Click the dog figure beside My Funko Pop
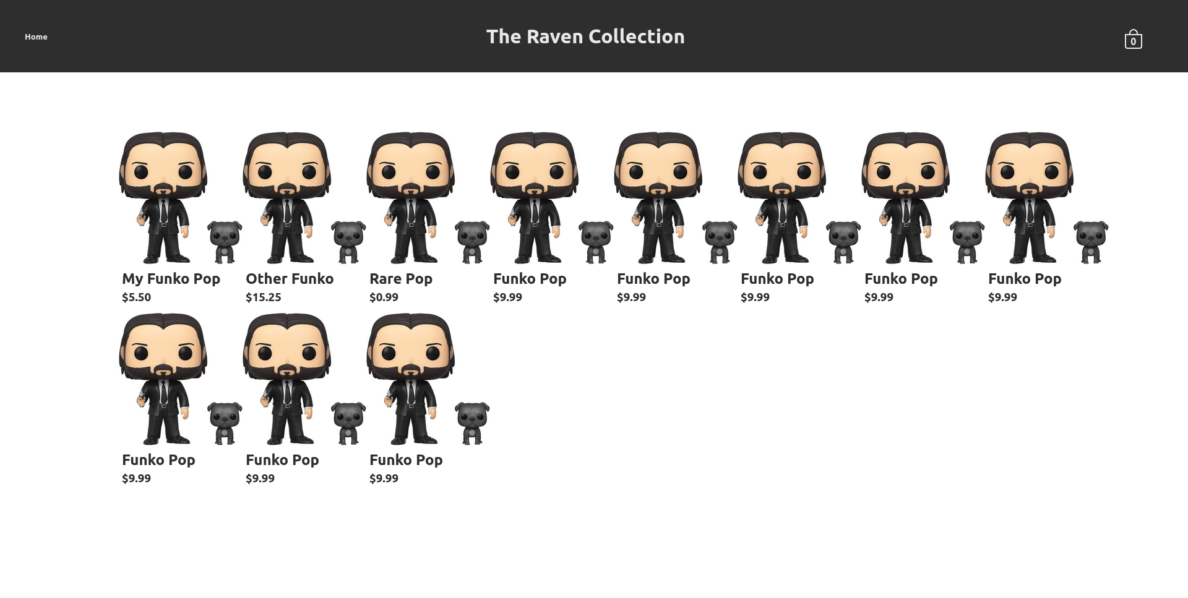The image size is (1188, 598). coord(225,242)
